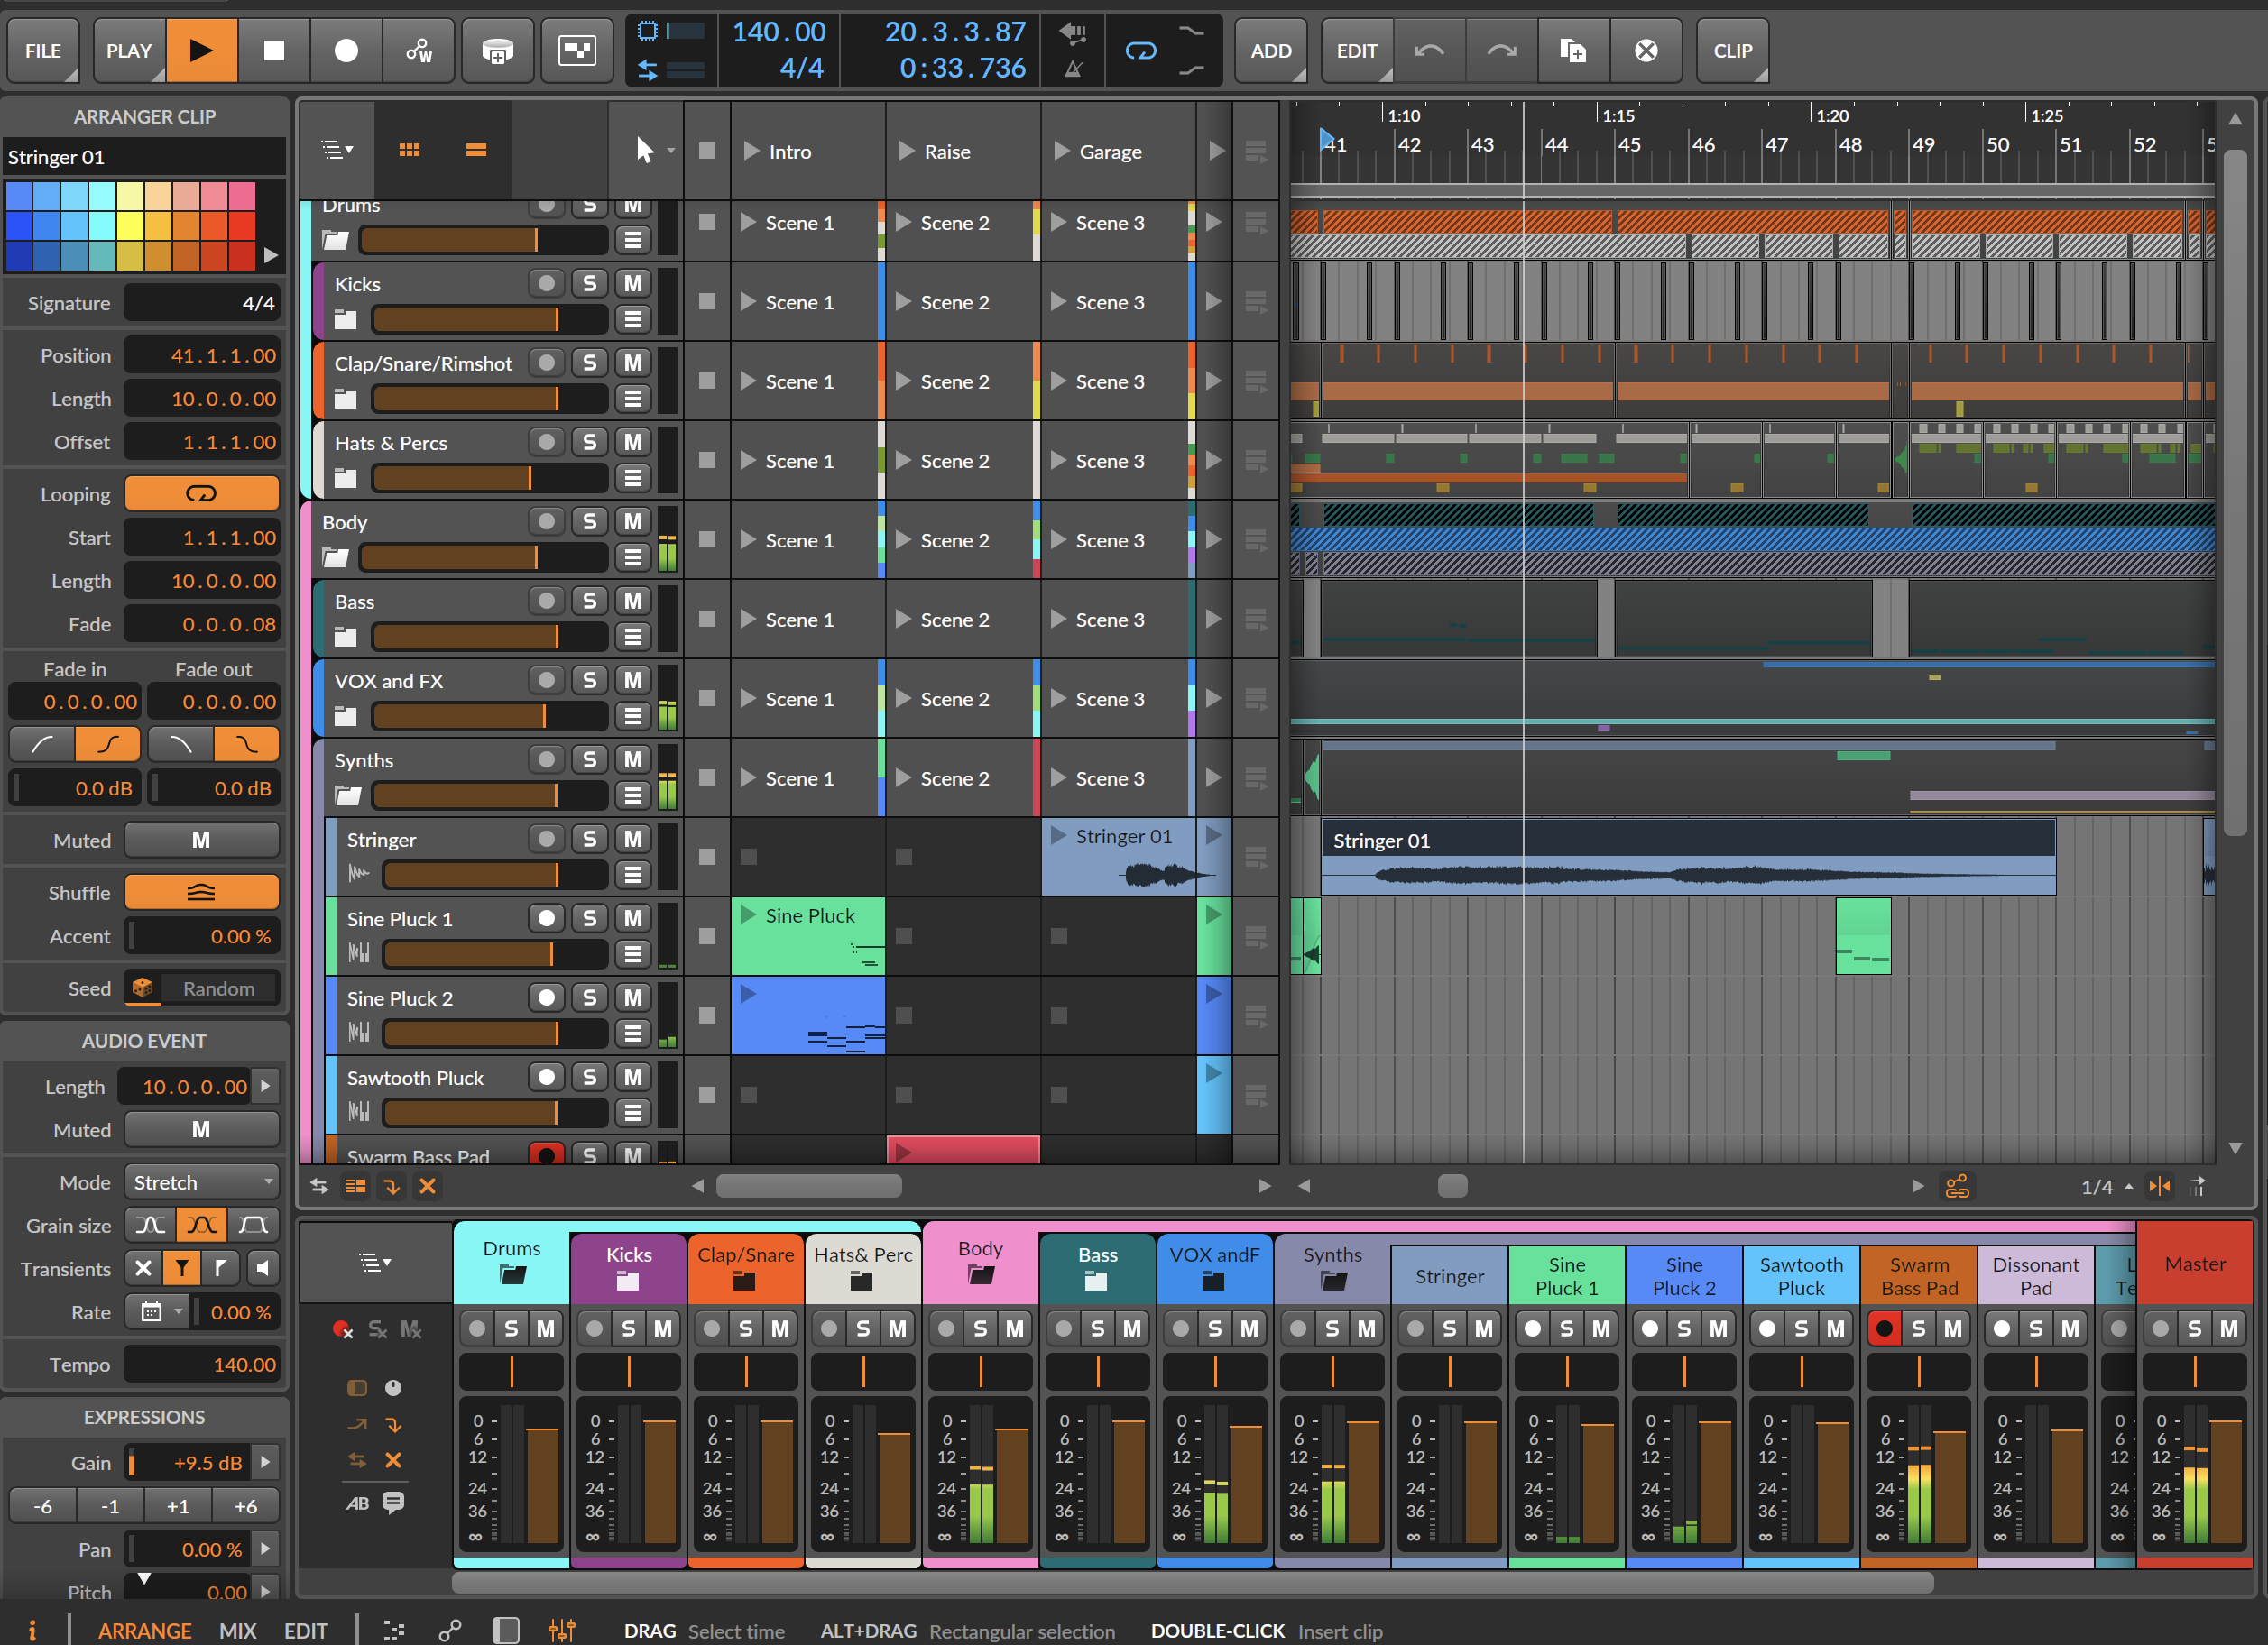Click the random seed dice icon
Screen dimensions: 2268x1645
[x=142, y=988]
